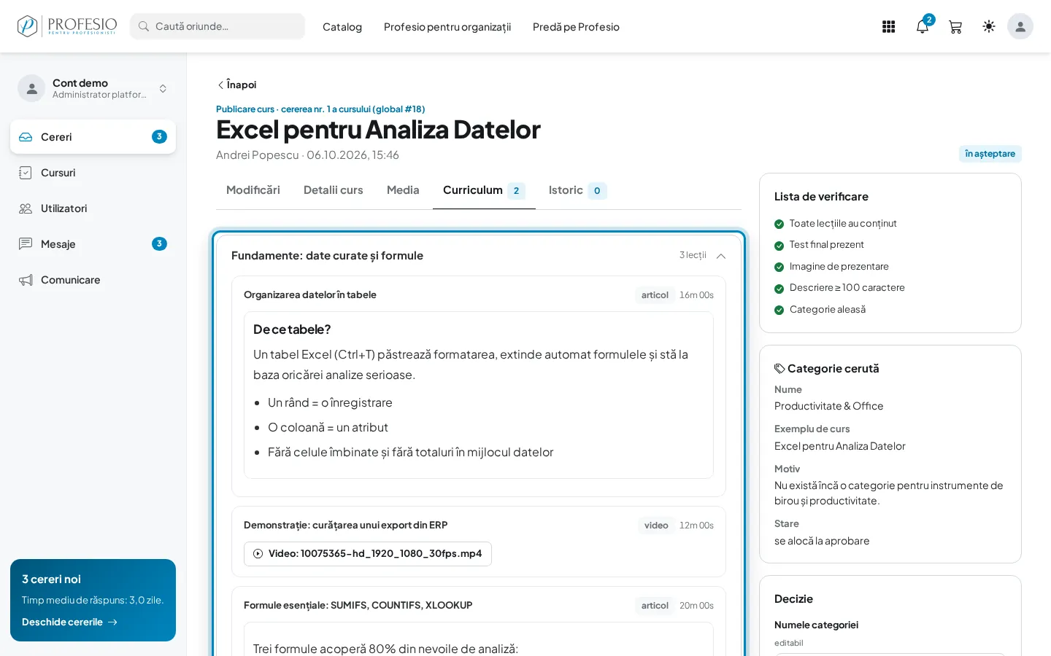The height and width of the screenshot is (656, 1051).
Task: Click the 3 lecții count label
Action: (x=693, y=255)
